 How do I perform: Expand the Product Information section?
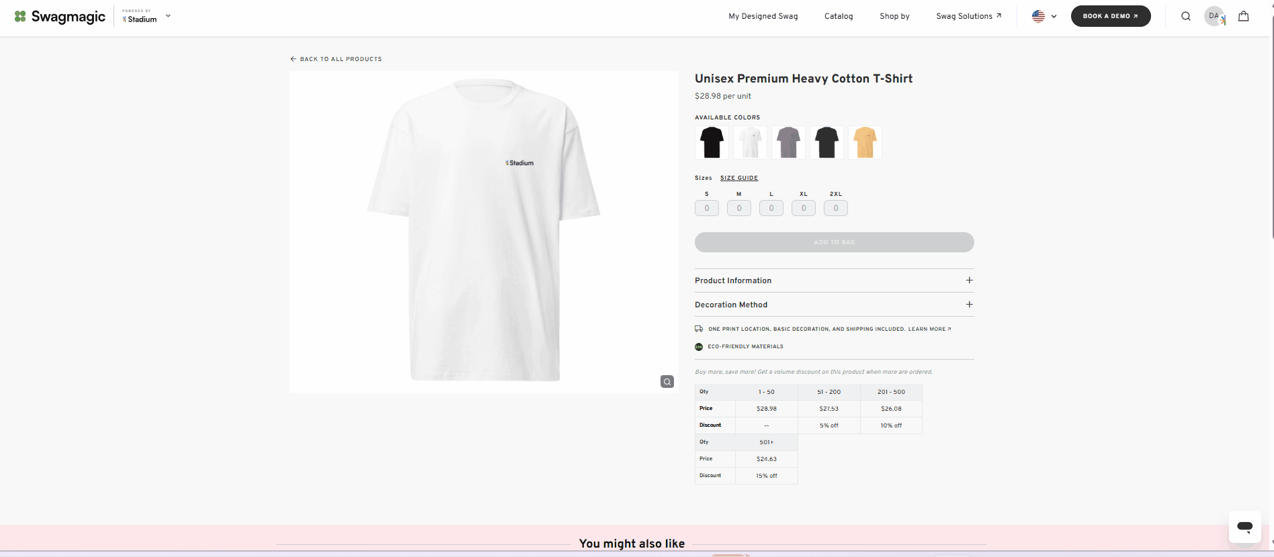tap(835, 281)
